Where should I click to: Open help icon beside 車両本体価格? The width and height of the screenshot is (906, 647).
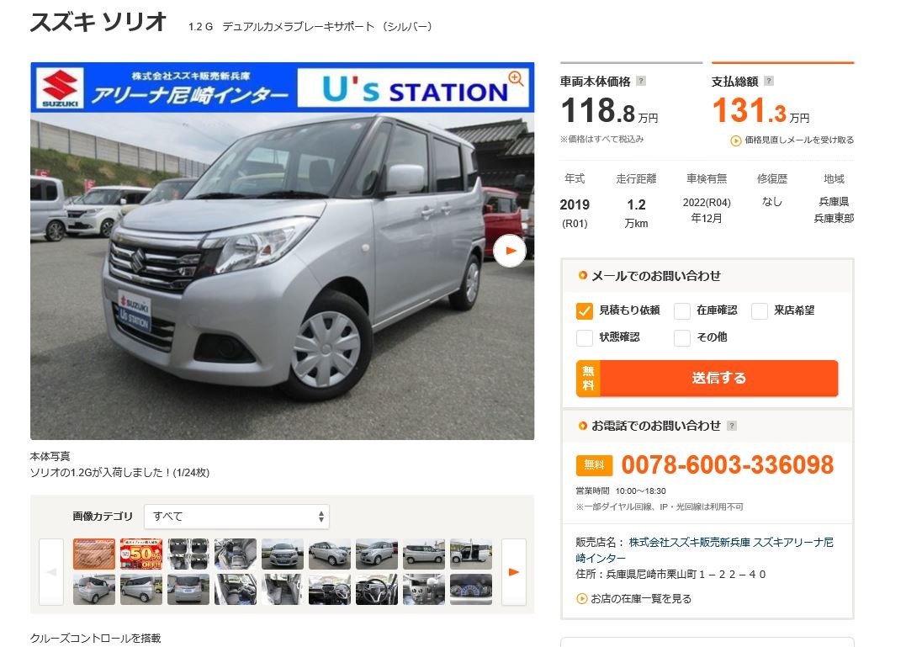click(641, 81)
